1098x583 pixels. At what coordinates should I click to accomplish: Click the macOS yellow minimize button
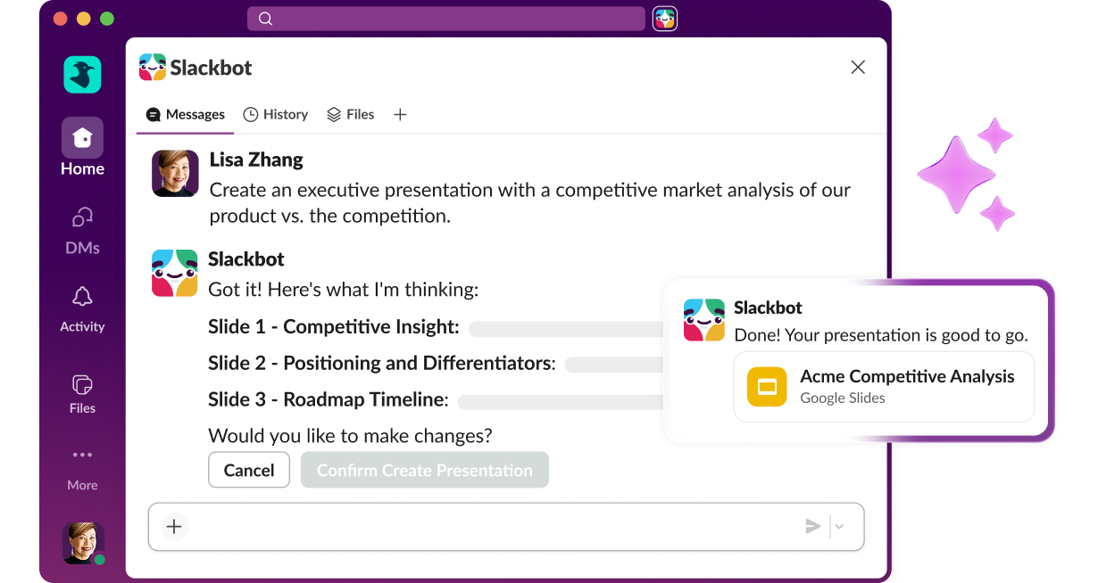84,19
